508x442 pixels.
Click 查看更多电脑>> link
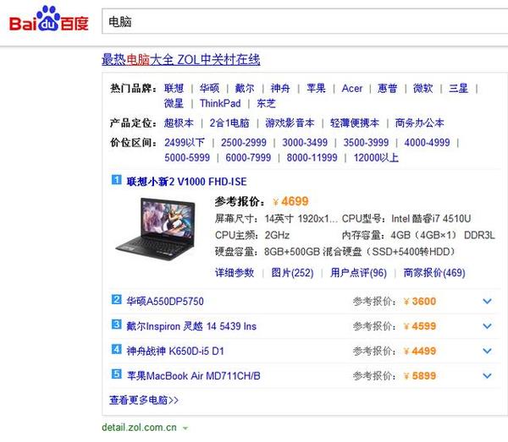(144, 400)
